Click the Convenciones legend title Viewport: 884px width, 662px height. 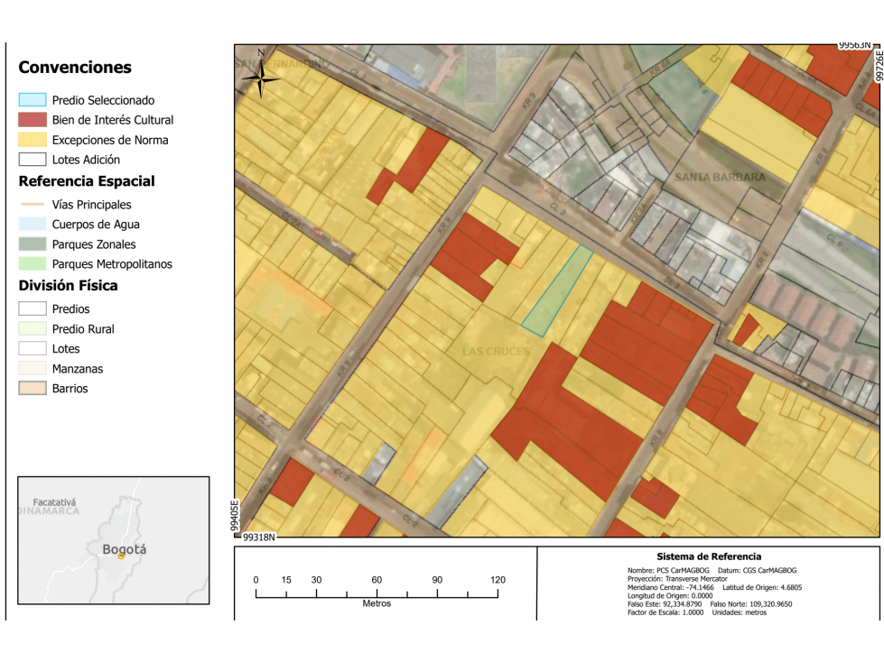(x=75, y=68)
